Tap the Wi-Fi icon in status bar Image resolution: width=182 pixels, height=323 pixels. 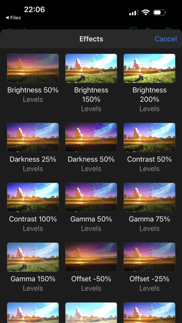[145, 13]
